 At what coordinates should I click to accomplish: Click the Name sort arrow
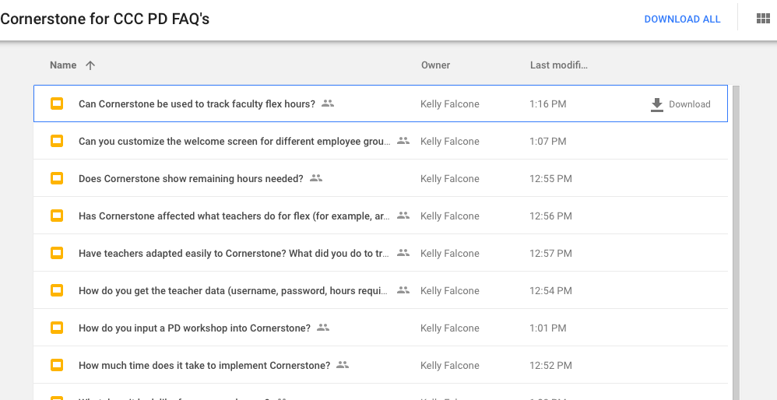click(90, 65)
